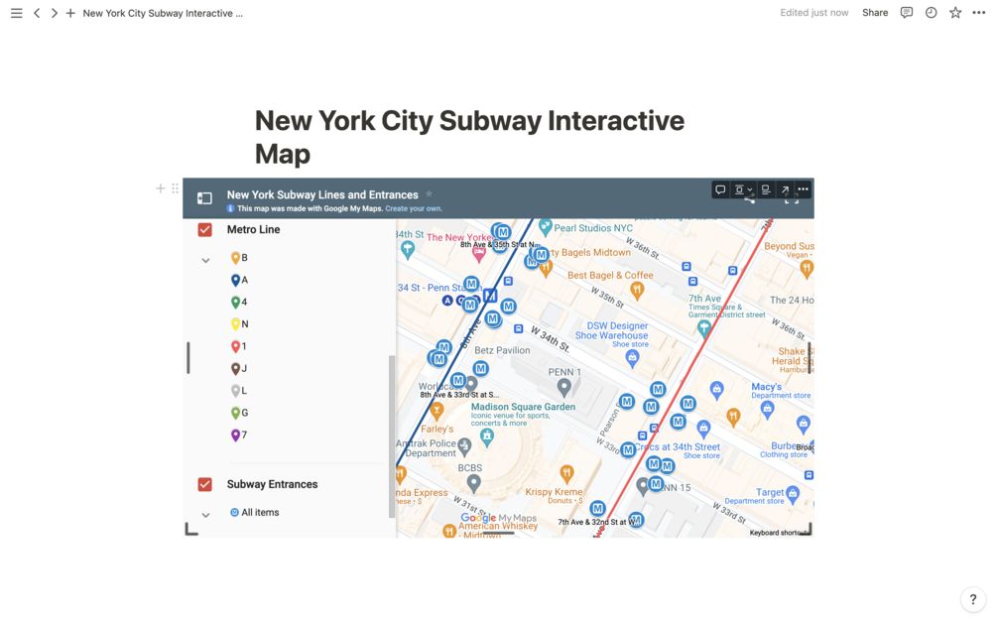The width and height of the screenshot is (997, 623).
Task: Uncheck the Subway Entrances layer
Action: (x=204, y=484)
